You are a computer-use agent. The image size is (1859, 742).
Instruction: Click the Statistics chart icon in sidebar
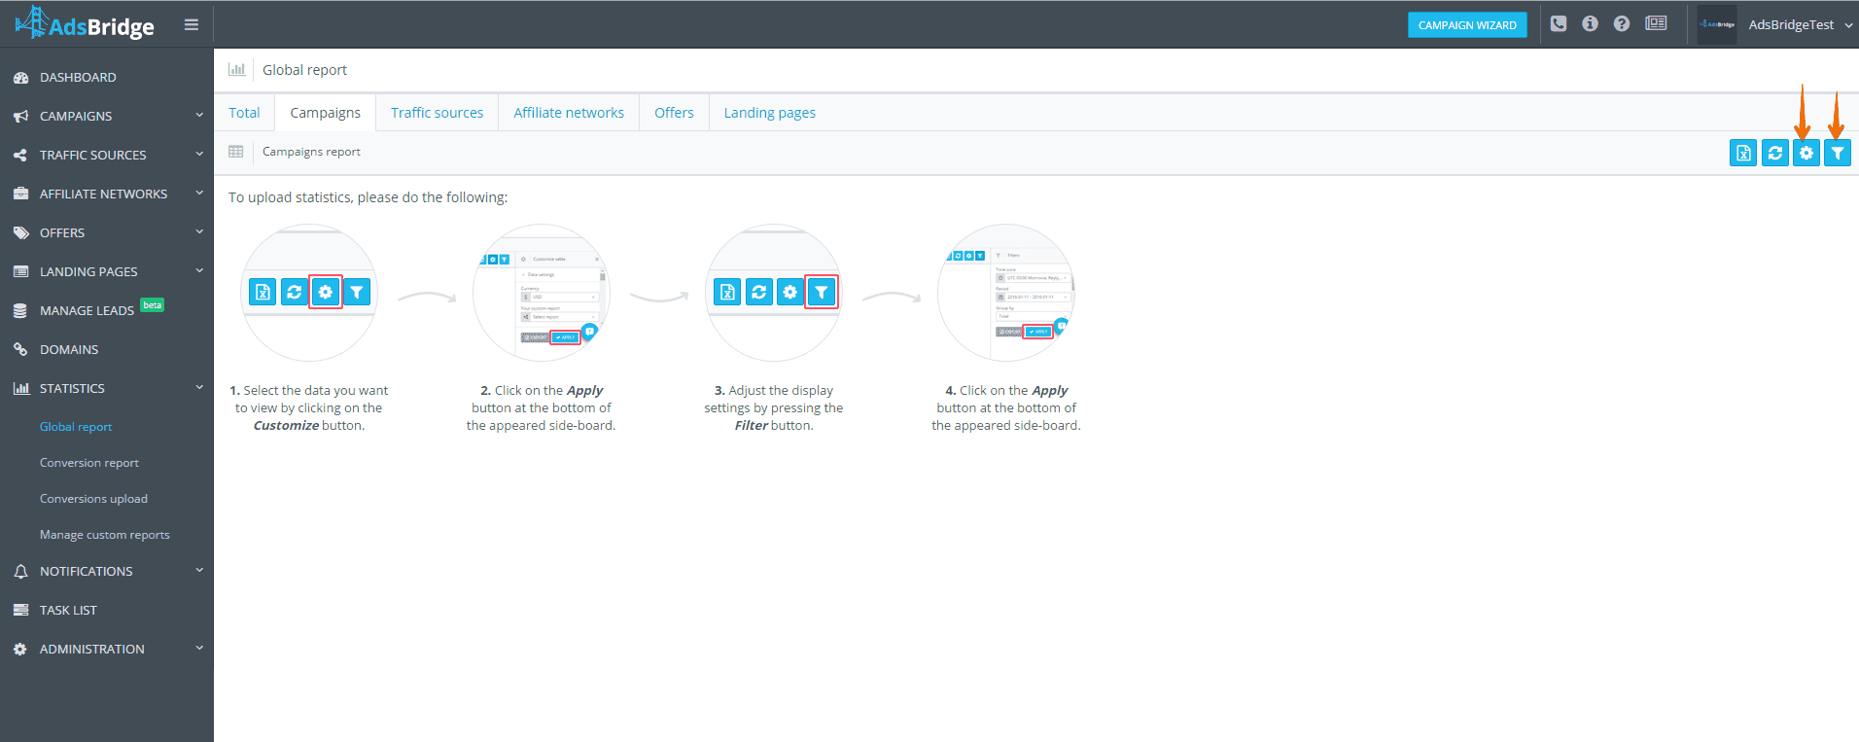pyautogui.click(x=20, y=389)
